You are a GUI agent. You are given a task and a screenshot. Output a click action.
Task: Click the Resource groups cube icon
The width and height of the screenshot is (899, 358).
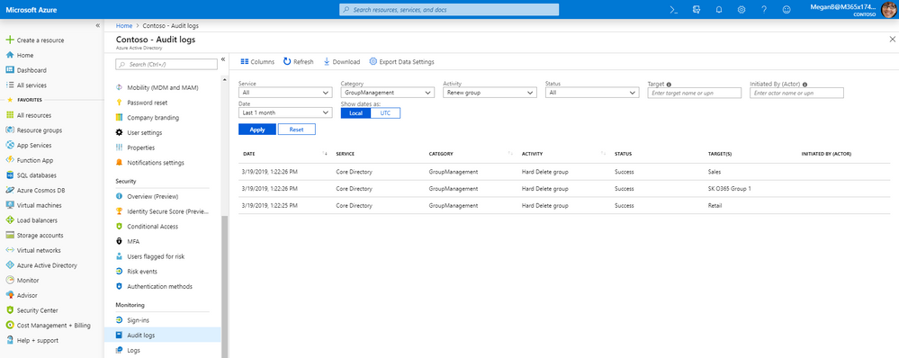coord(10,130)
